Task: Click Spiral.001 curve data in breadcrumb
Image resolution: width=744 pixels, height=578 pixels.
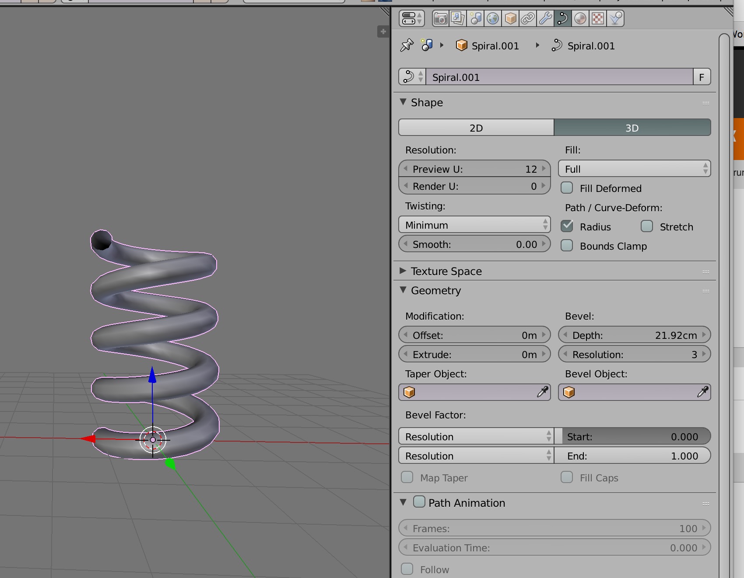Action: (x=583, y=45)
